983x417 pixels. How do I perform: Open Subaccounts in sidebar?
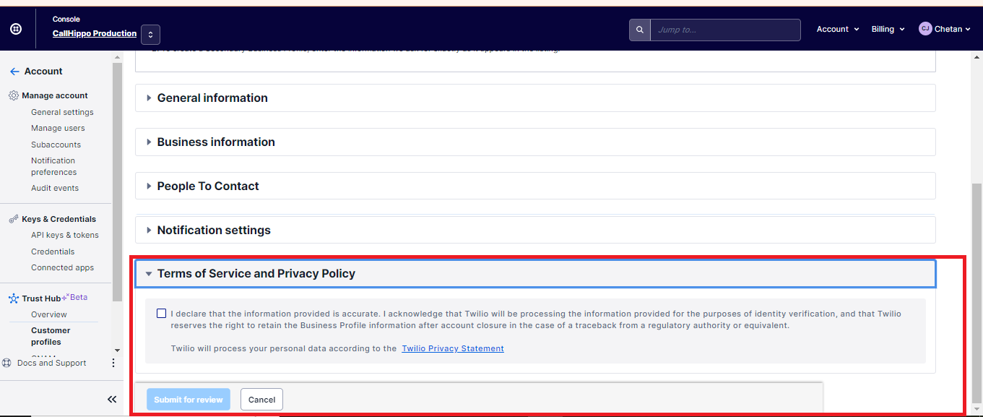pyautogui.click(x=56, y=145)
